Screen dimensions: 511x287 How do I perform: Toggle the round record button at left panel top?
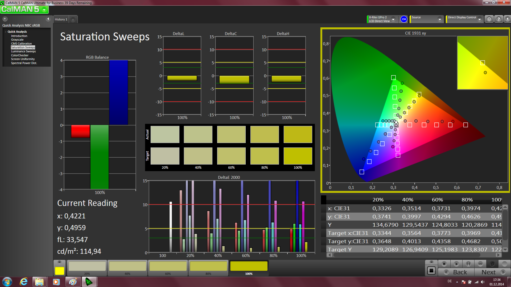[x=5, y=19]
